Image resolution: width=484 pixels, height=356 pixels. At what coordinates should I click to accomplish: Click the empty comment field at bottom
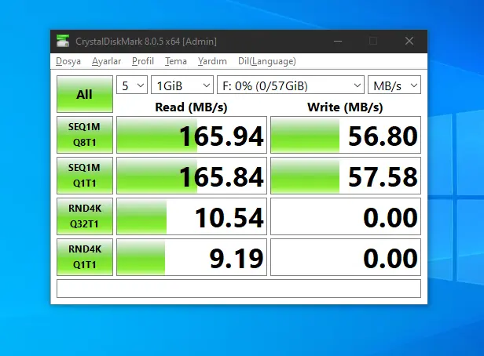239,289
